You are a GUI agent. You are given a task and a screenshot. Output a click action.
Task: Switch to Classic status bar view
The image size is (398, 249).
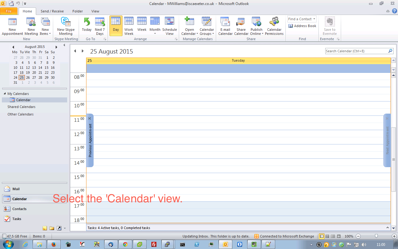(x=339, y=236)
